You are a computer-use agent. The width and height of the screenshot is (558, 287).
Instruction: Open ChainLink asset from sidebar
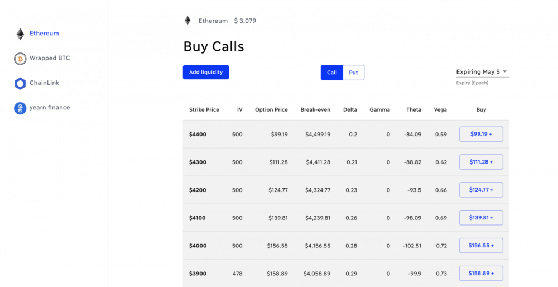point(44,83)
